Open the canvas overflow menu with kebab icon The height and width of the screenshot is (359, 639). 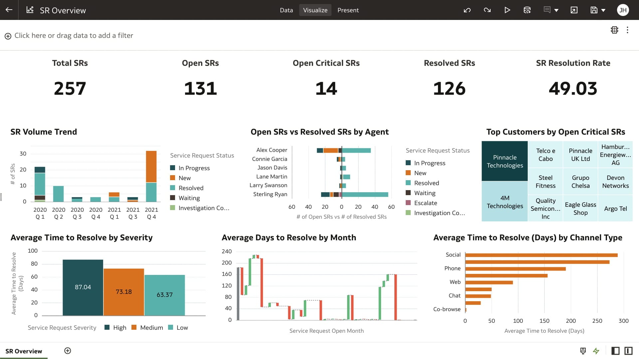tap(628, 30)
